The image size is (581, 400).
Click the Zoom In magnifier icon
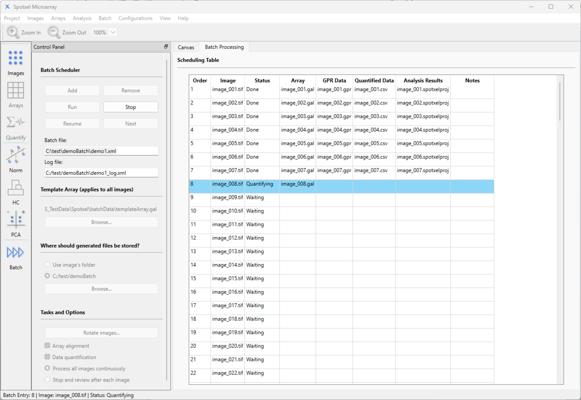14,32
